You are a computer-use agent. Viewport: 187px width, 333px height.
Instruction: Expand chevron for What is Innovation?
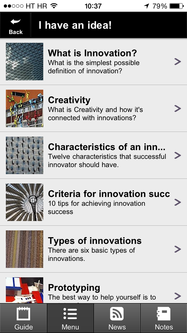178,62
